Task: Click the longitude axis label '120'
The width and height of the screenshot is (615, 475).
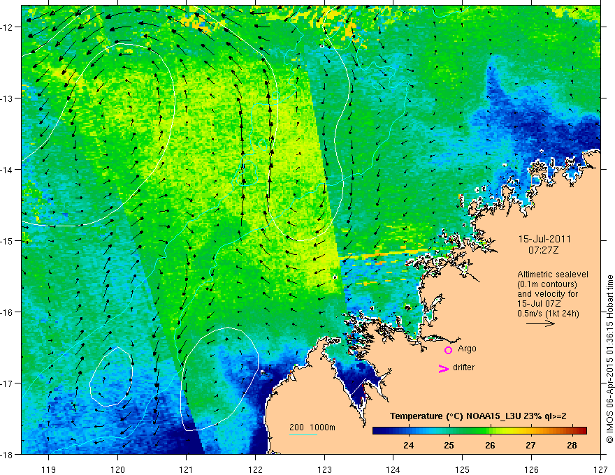Action: click(117, 469)
